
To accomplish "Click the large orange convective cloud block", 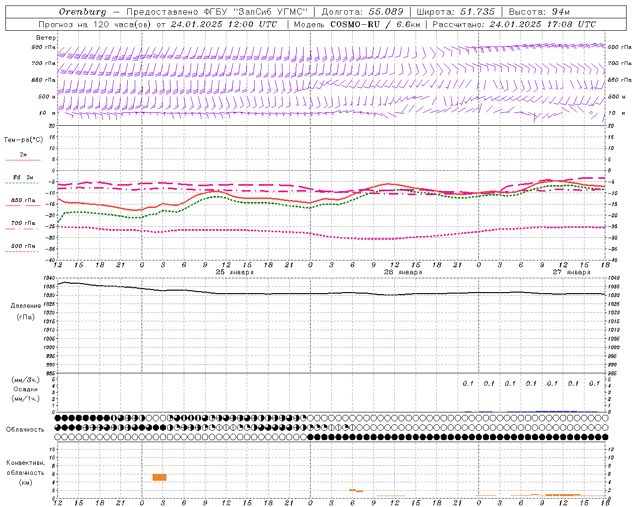I will coord(159,477).
